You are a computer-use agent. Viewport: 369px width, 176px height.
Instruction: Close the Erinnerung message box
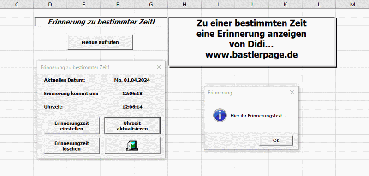pyautogui.click(x=292, y=92)
